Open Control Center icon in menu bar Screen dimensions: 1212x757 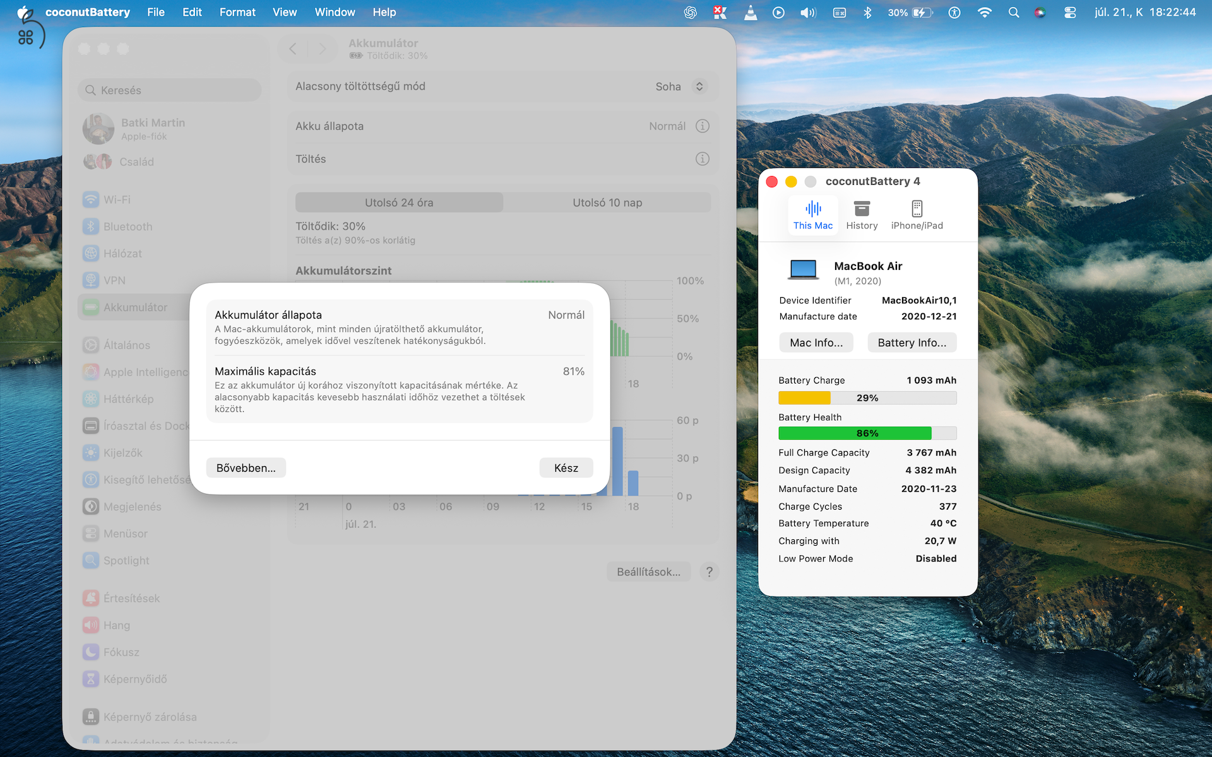tap(1070, 12)
